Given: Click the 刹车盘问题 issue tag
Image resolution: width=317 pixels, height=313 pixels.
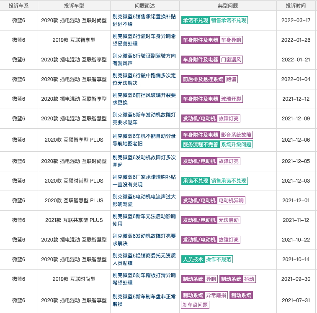Looking at the screenshot, I should pos(195,305).
